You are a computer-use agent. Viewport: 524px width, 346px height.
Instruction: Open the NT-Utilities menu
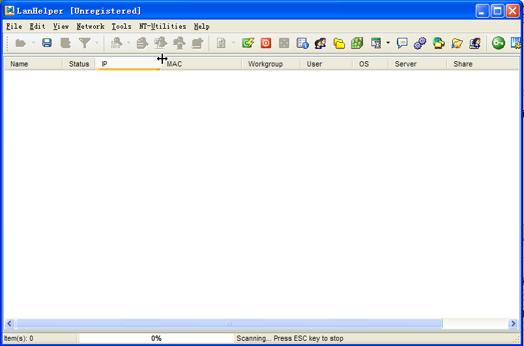pos(163,26)
